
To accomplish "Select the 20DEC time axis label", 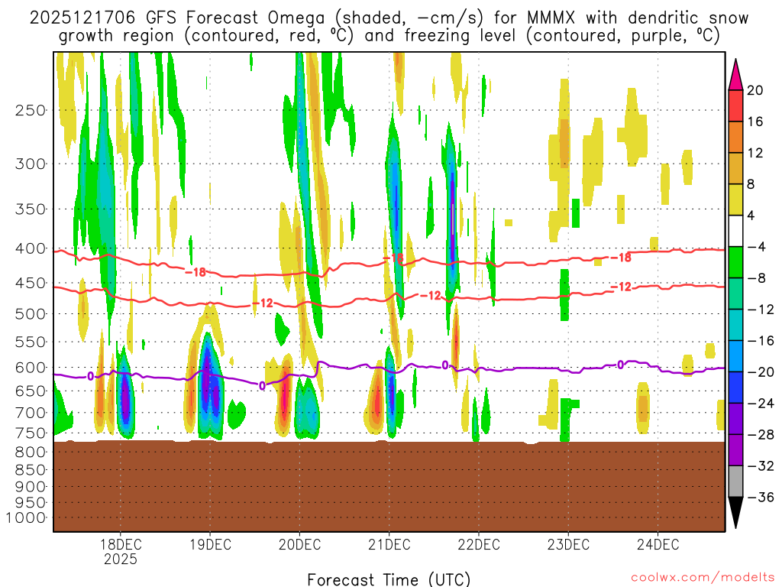I will pyautogui.click(x=299, y=545).
